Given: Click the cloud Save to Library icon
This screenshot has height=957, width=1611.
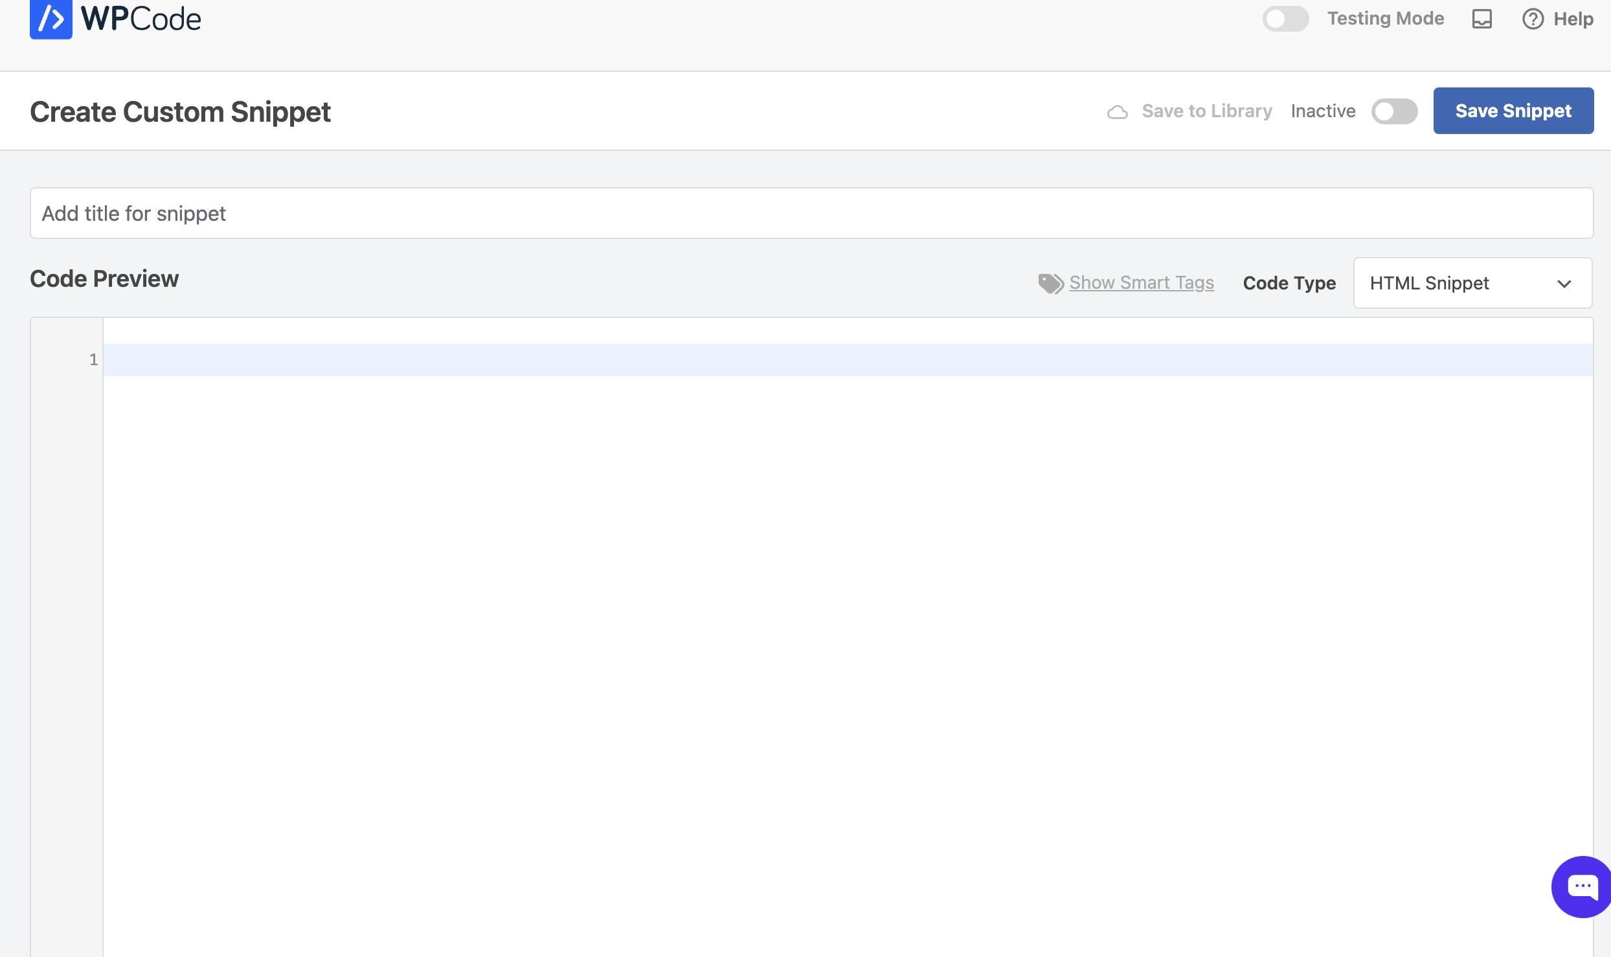Looking at the screenshot, I should click(1118, 112).
